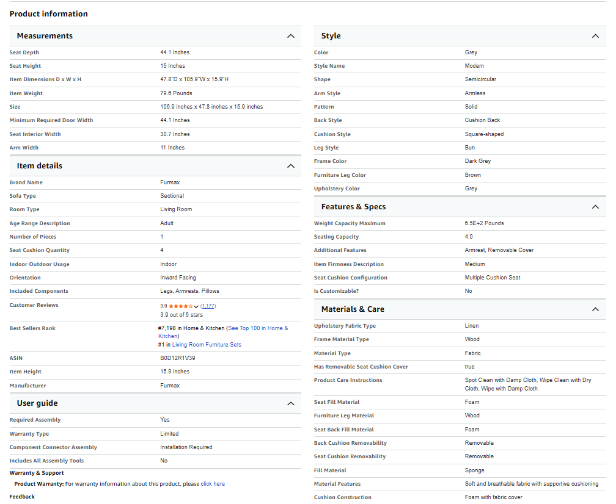Image resolution: width=616 pixels, height=504 pixels.
Task: Collapse the Features & Specs chevron
Action: coord(595,206)
